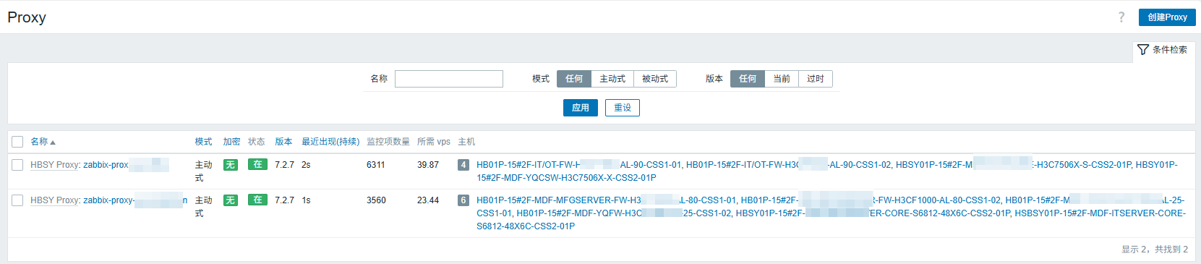Image resolution: width=1201 pixels, height=264 pixels.
Task: Open HBSY Proxy link in 3560 row
Action: 54,200
